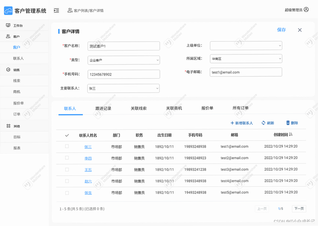
Task: Check the box for 赵六 row
Action: pos(67,181)
